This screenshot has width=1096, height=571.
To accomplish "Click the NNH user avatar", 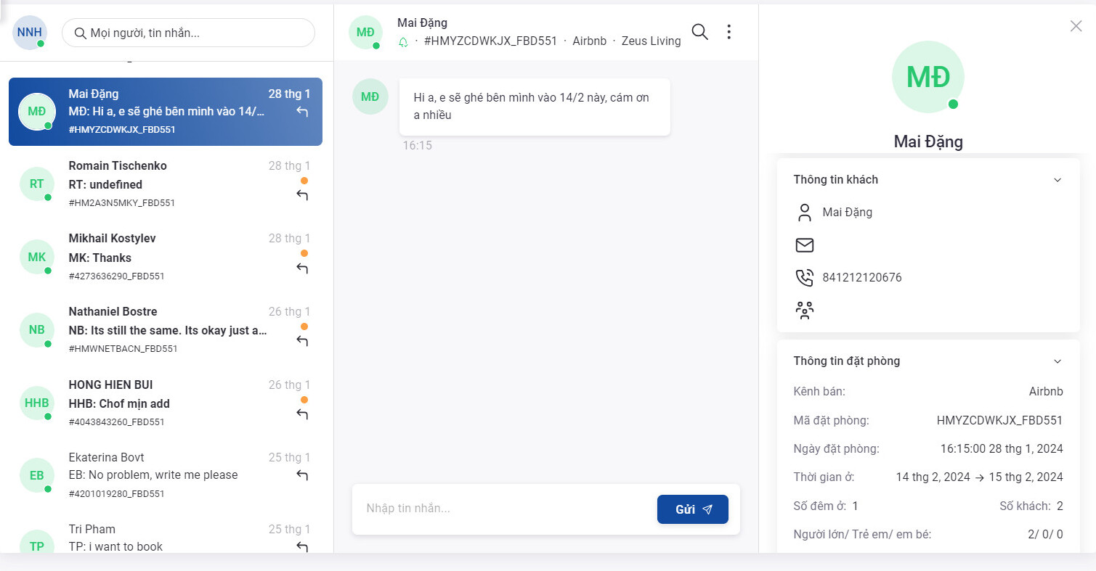I will (x=30, y=32).
